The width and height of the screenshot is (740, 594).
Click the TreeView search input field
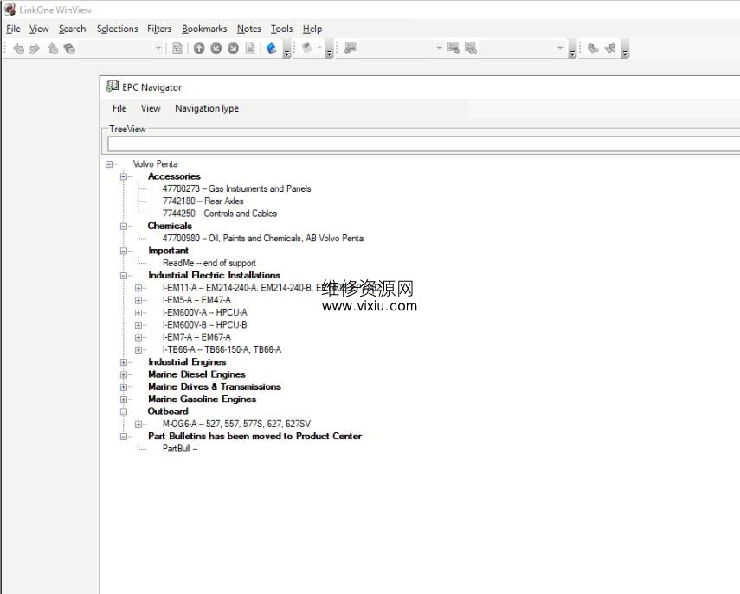pyautogui.click(x=423, y=144)
